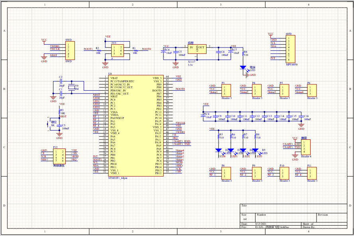Click capacitor C16 100nF symbol
The width and height of the screenshot is (354, 236).
point(301,116)
